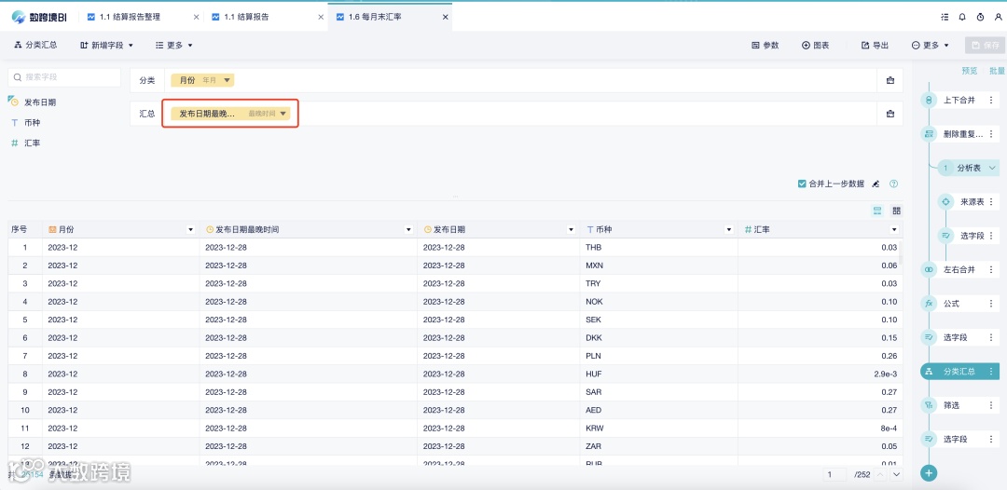Open the toolbox icon in 汇总 row
The width and height of the screenshot is (1007, 490).
pyautogui.click(x=890, y=114)
